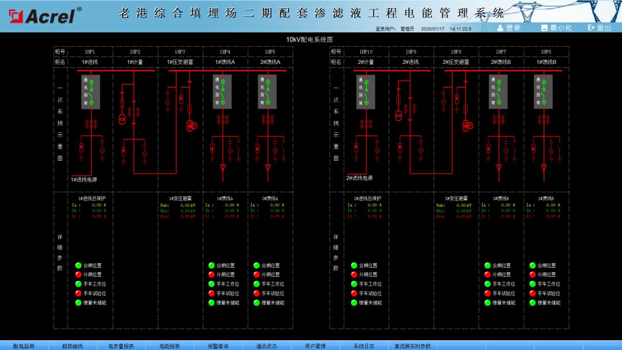Image resolution: width=622 pixels, height=350 pixels.
Task: Open 通讯状态 tab
Action: (x=267, y=345)
